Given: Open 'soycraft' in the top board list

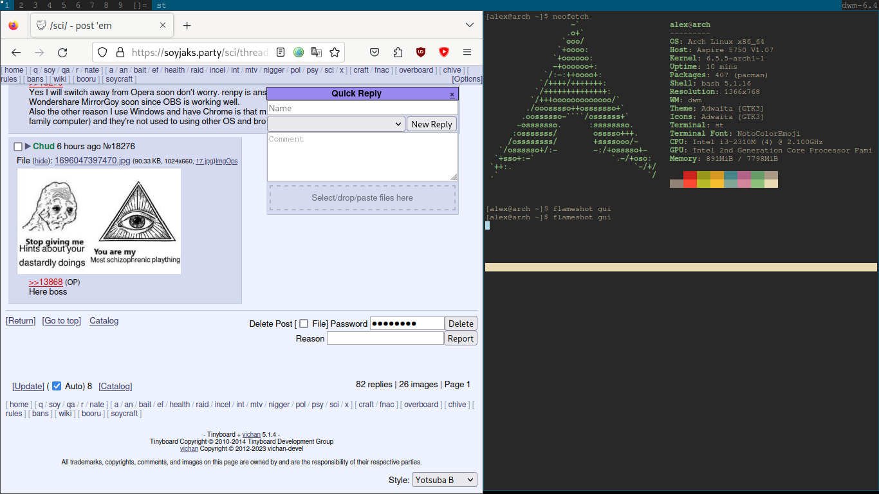Looking at the screenshot, I should pyautogui.click(x=119, y=79).
